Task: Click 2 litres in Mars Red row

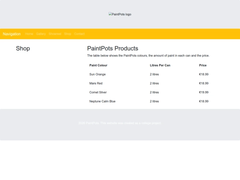Action: pyautogui.click(x=154, y=84)
